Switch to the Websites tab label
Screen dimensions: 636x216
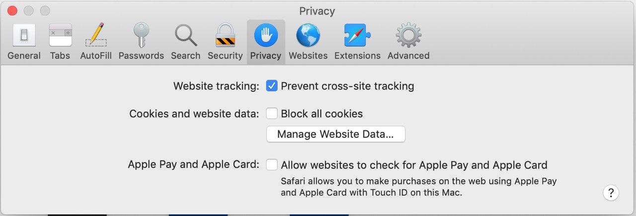pyautogui.click(x=308, y=55)
